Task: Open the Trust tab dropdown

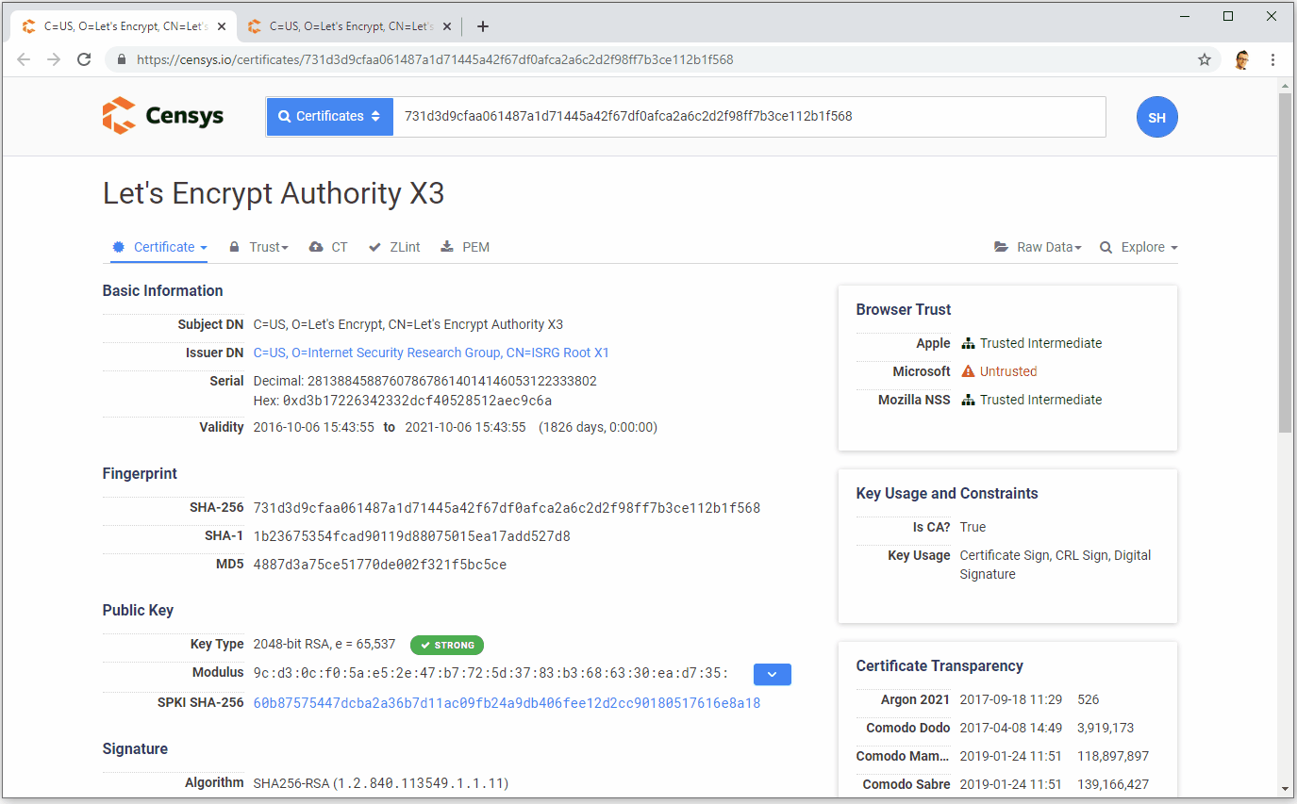Action: click(258, 247)
